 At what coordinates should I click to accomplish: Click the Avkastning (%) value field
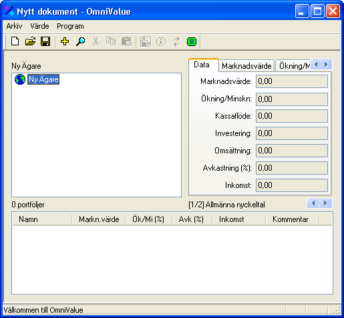pos(292,168)
